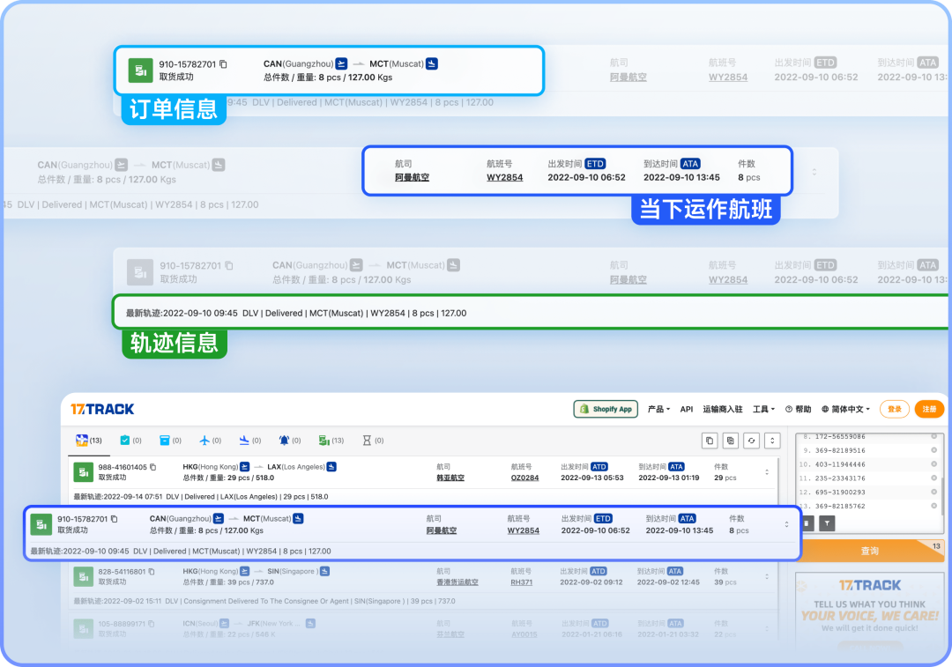Open the 香港货运航空 airline link
The height and width of the screenshot is (667, 952).
[457, 582]
